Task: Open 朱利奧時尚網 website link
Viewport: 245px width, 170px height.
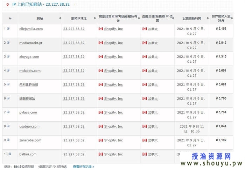Action: coord(29,85)
